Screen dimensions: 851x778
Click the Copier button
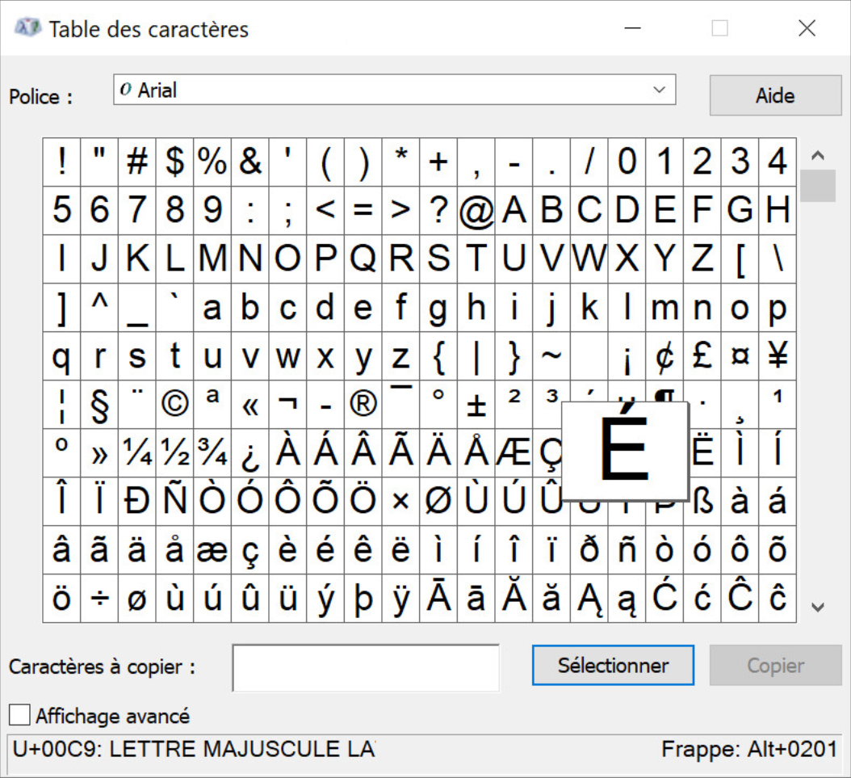pyautogui.click(x=775, y=665)
